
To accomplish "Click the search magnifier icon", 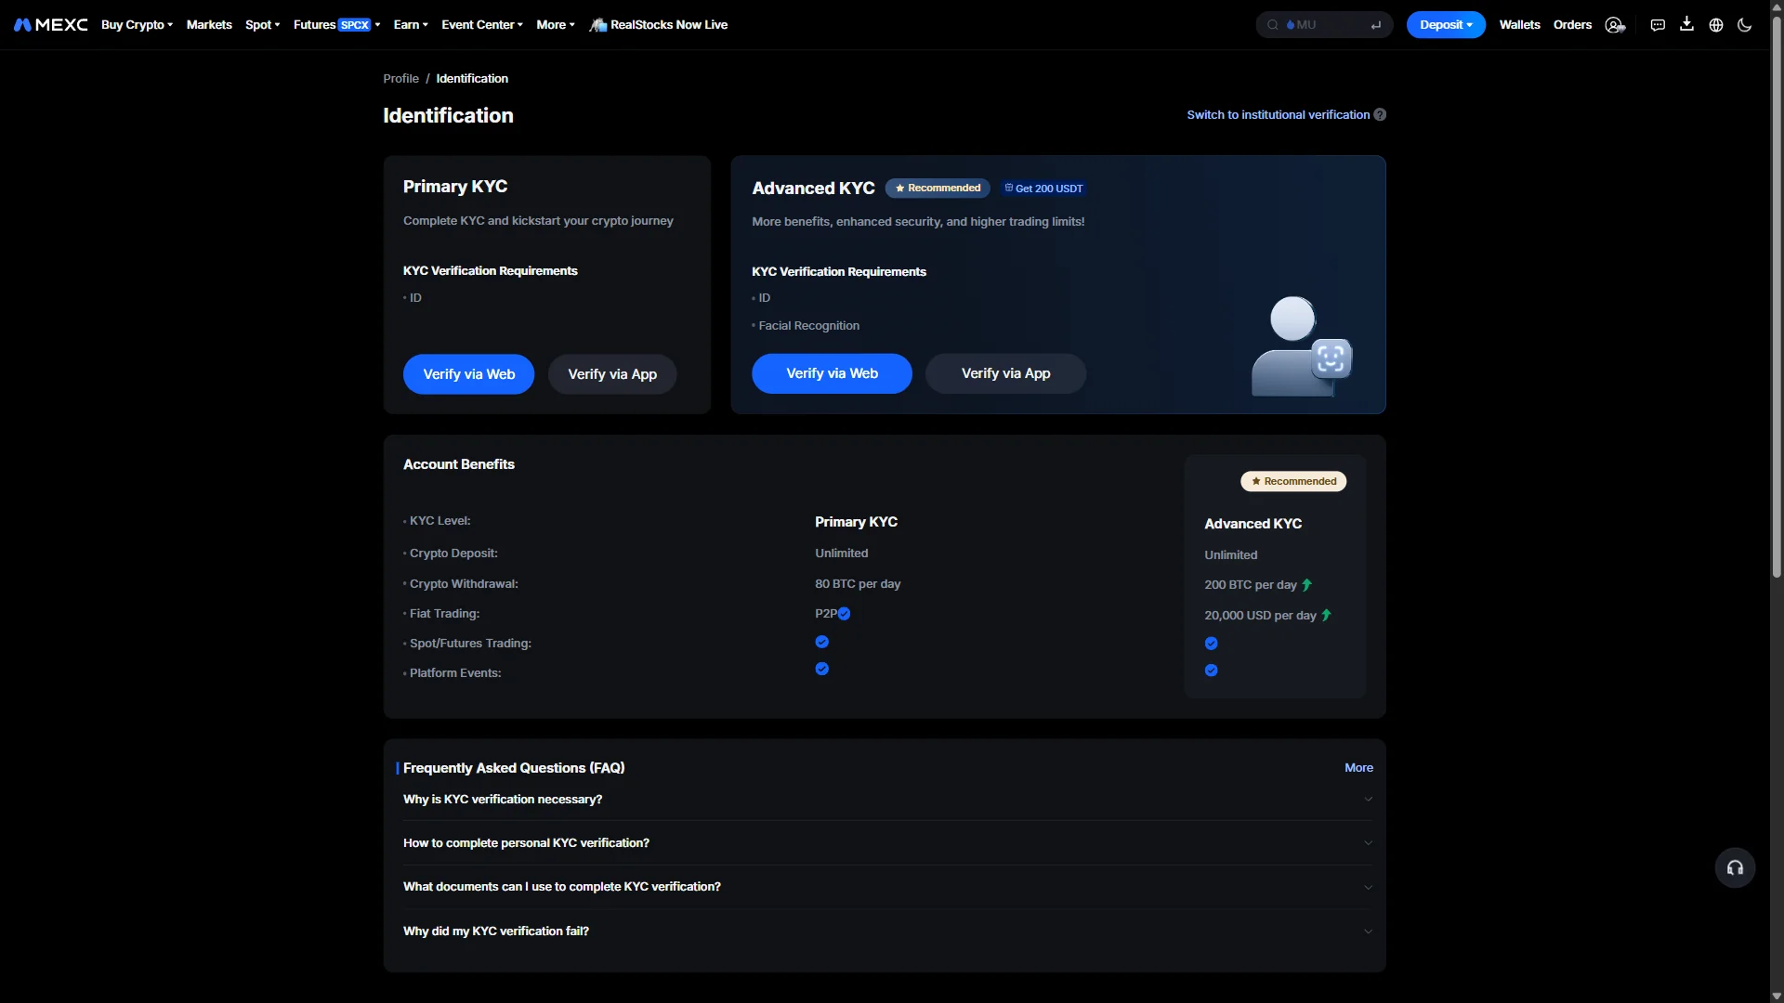I will coord(1273,25).
